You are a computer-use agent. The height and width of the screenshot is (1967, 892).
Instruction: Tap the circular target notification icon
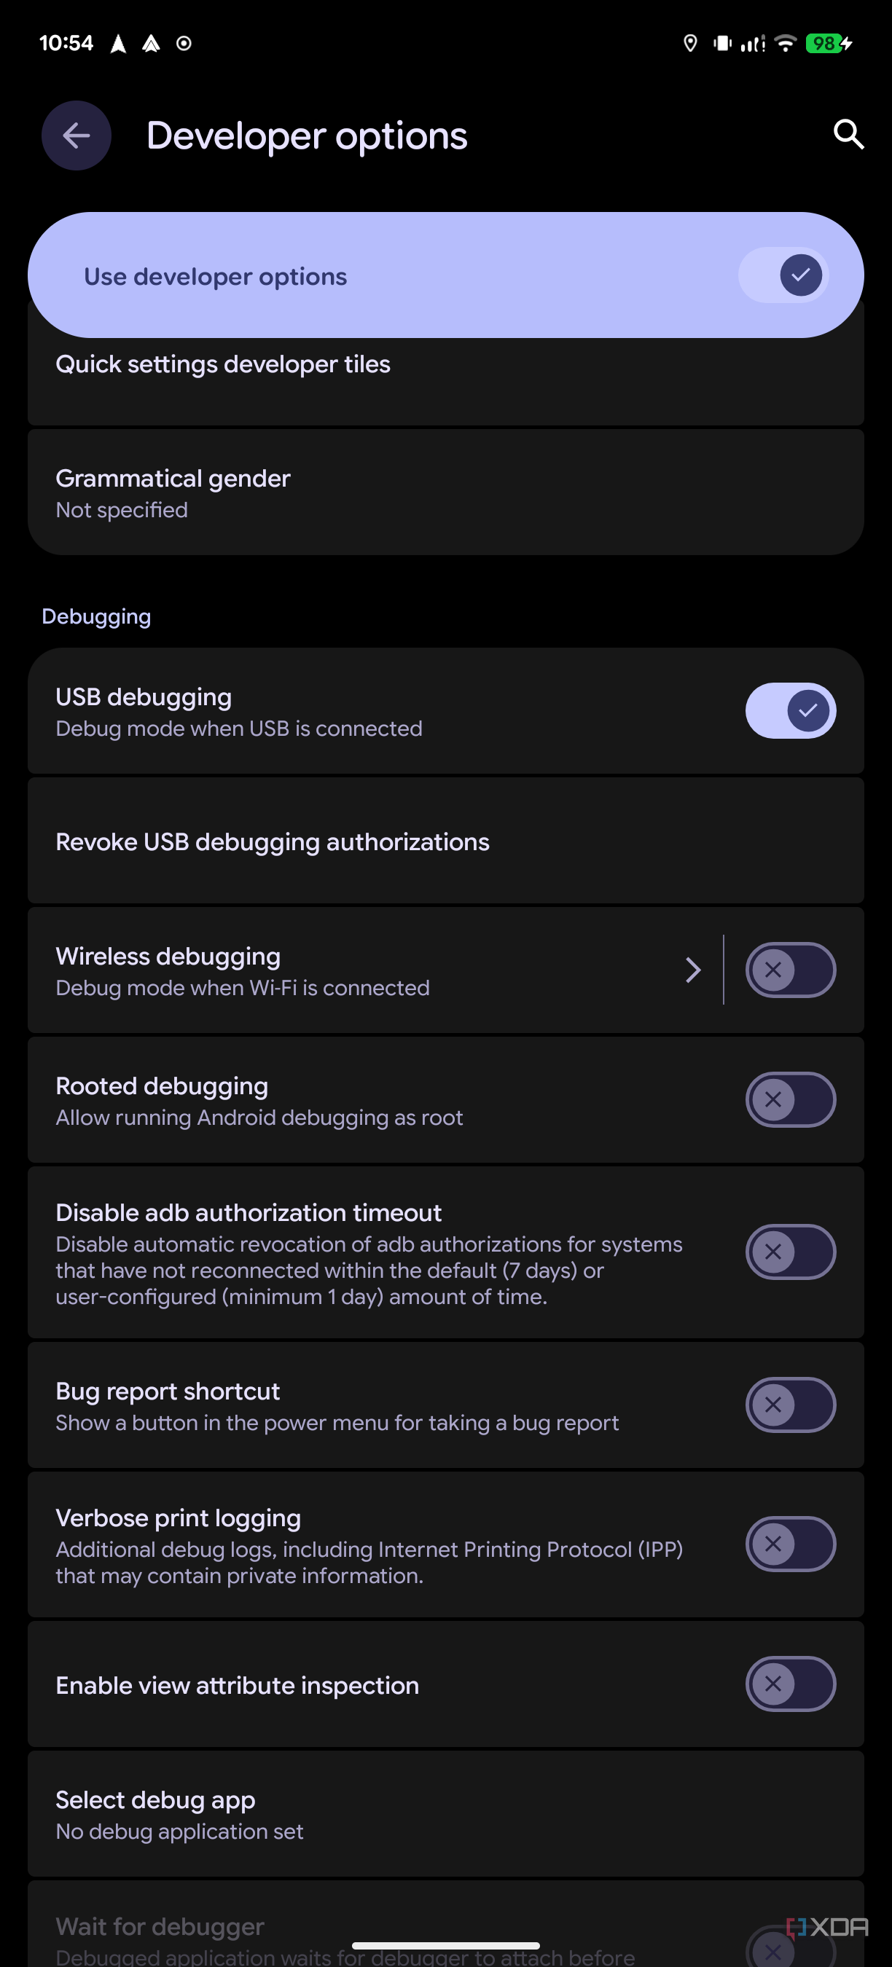[x=184, y=44]
